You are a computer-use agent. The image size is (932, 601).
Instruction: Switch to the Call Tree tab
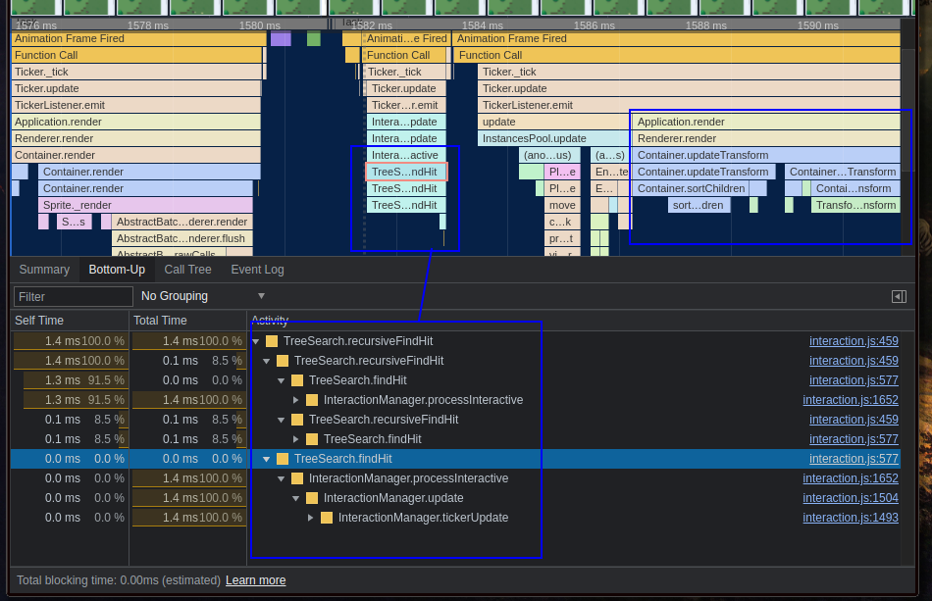187,270
